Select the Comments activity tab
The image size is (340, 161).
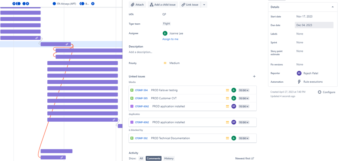pyautogui.click(x=154, y=158)
